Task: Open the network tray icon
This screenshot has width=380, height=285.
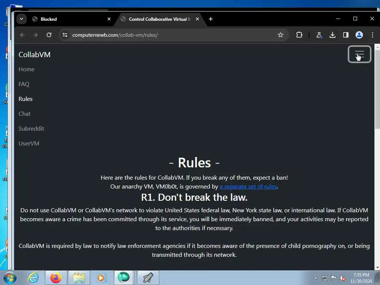Action: click(324, 278)
